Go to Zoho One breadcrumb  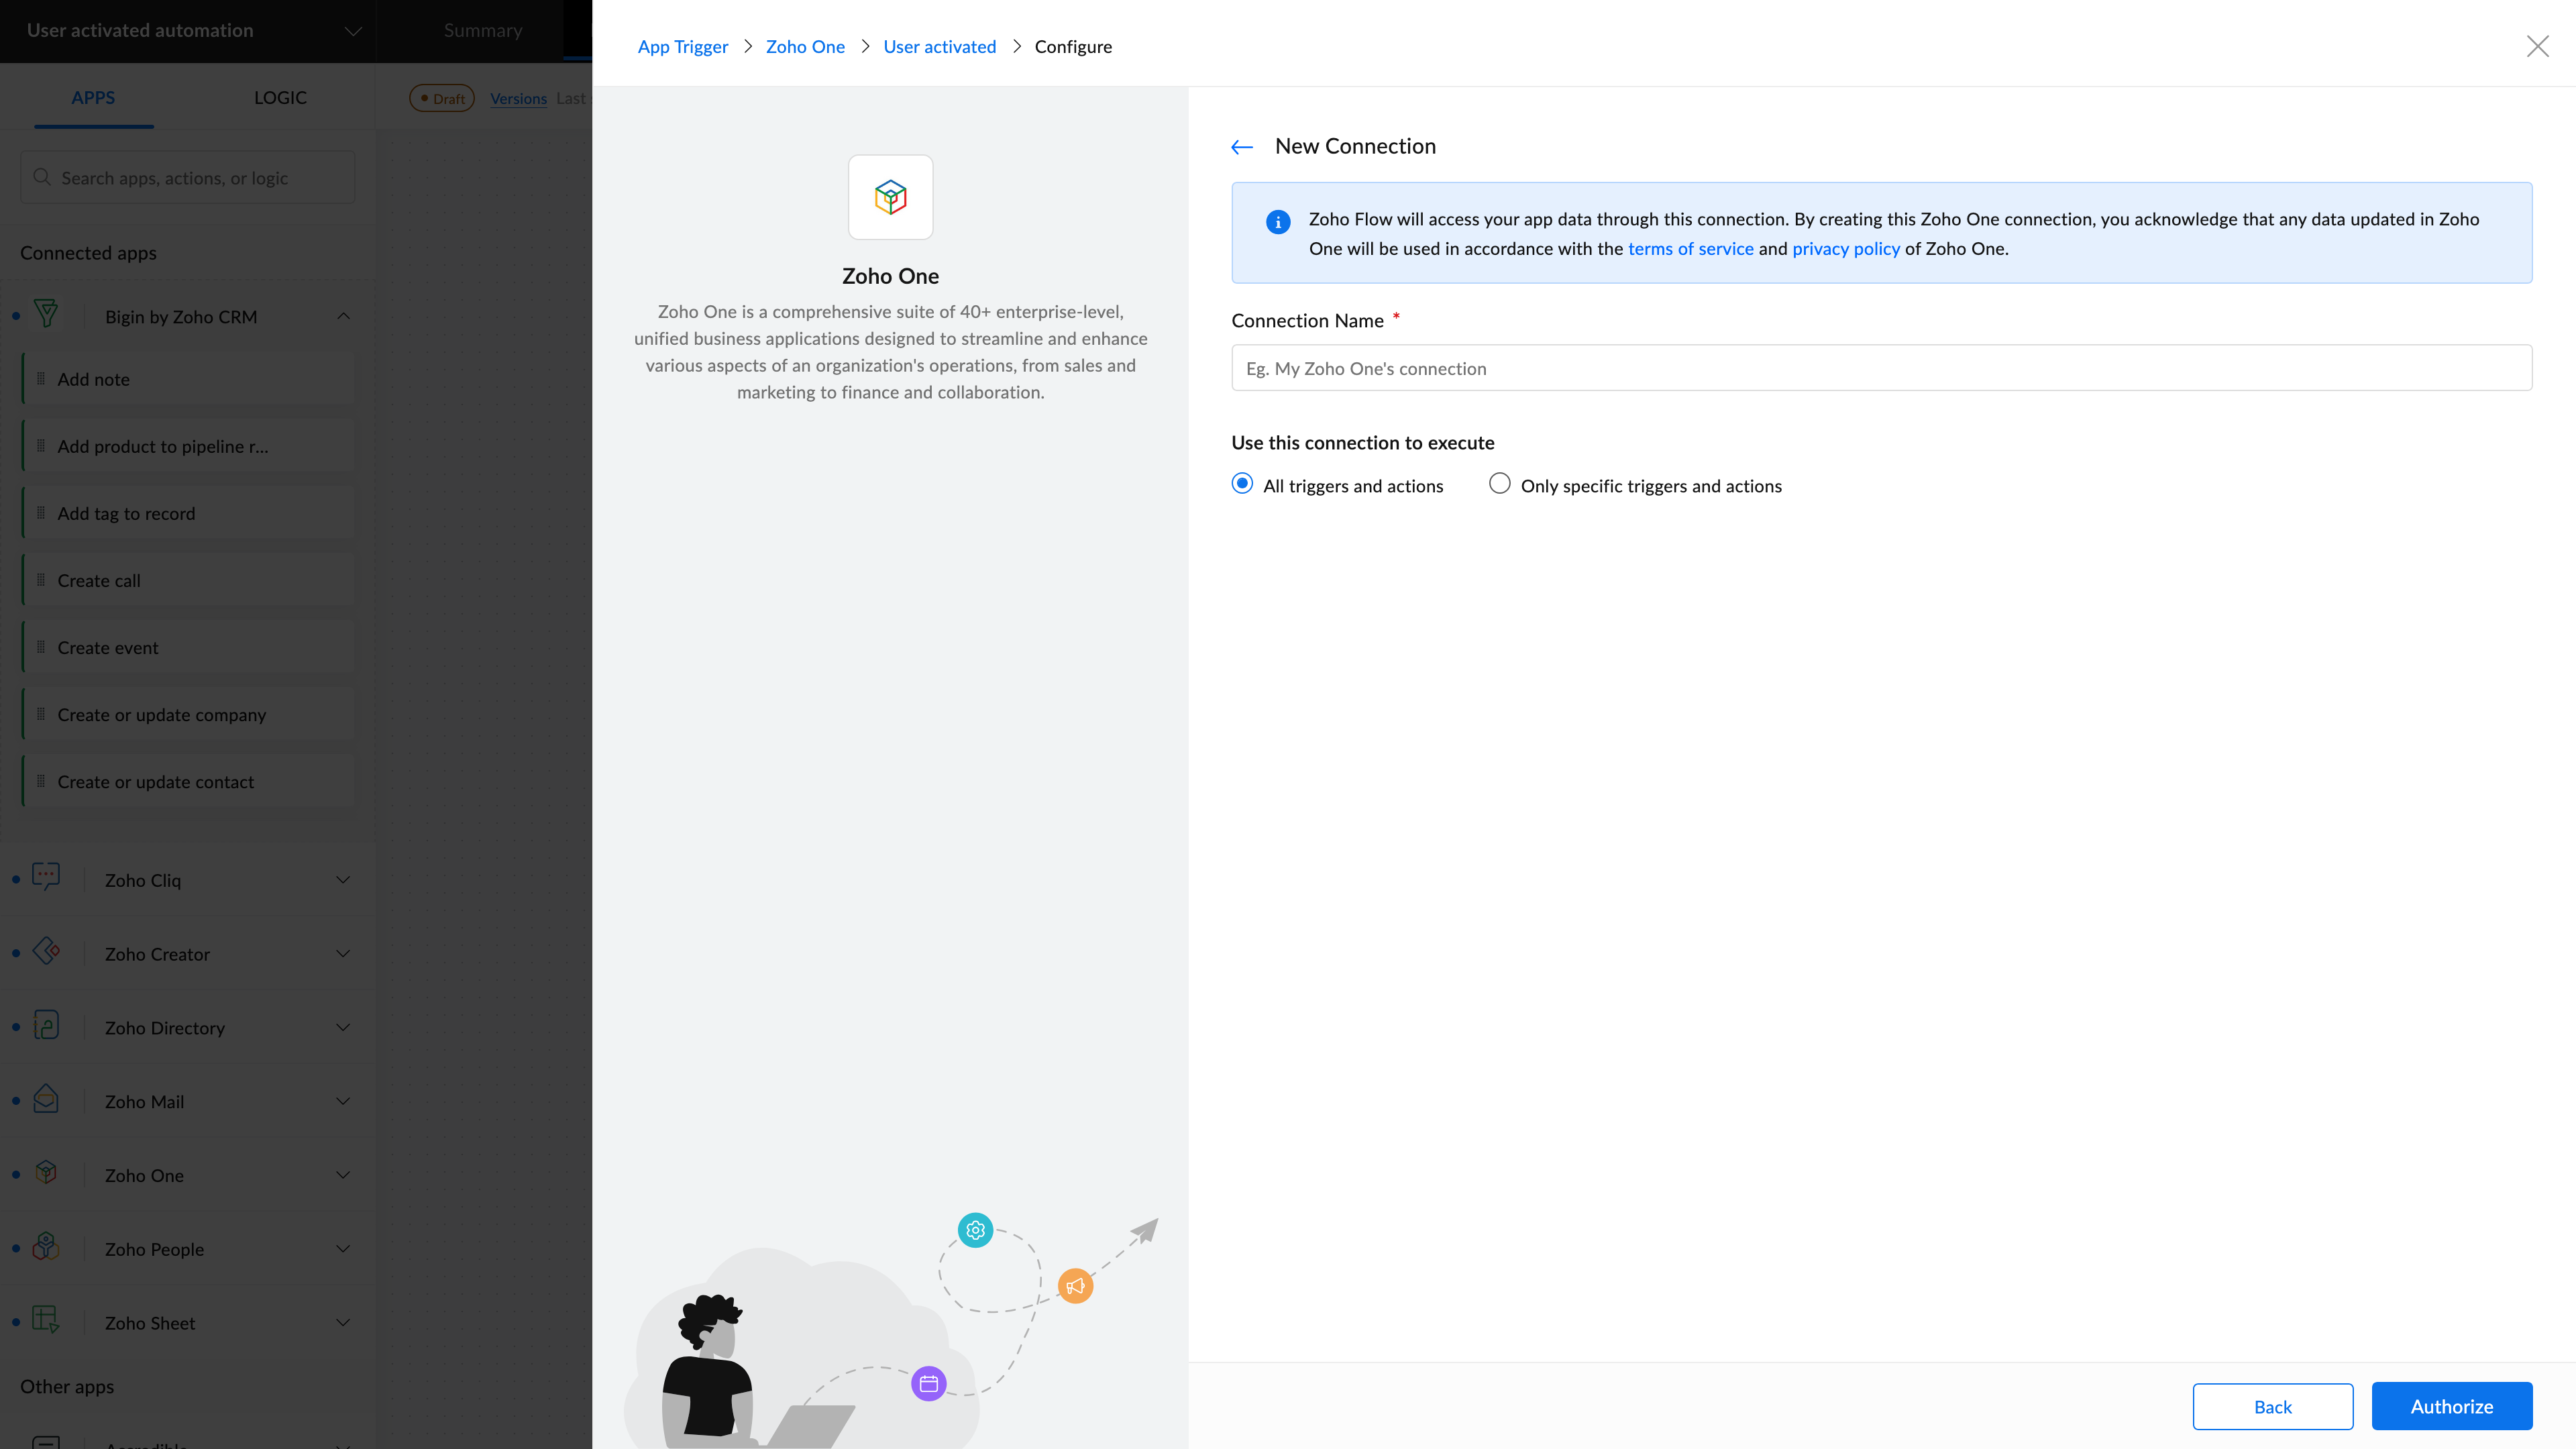click(x=805, y=46)
